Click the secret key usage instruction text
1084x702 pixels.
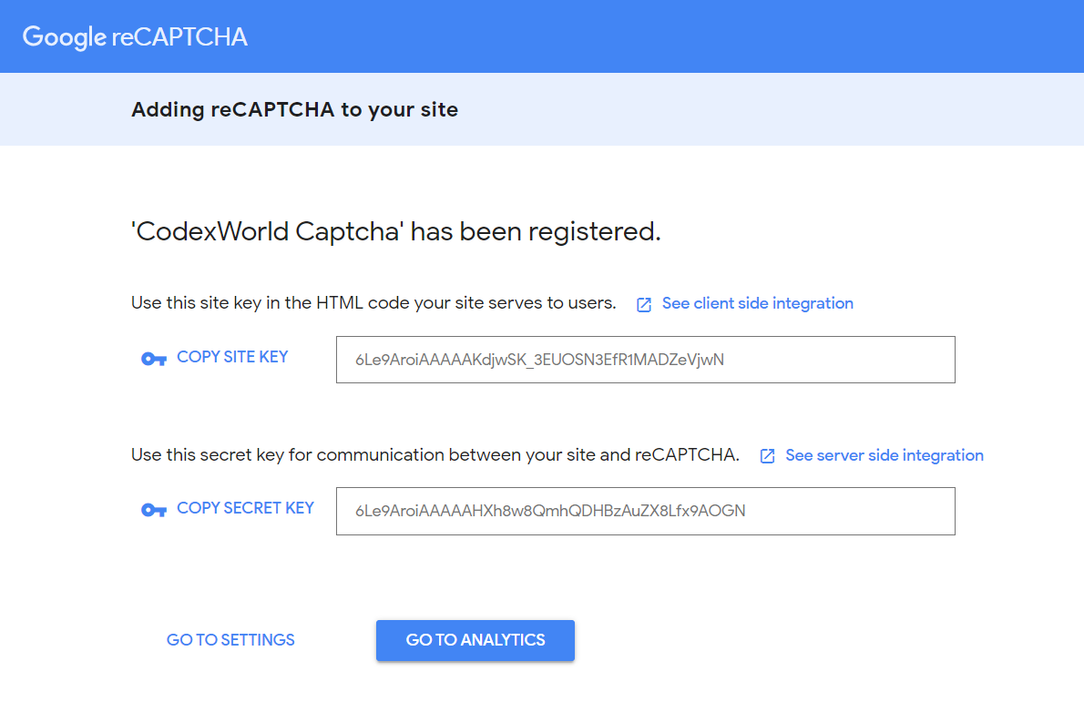click(x=435, y=455)
